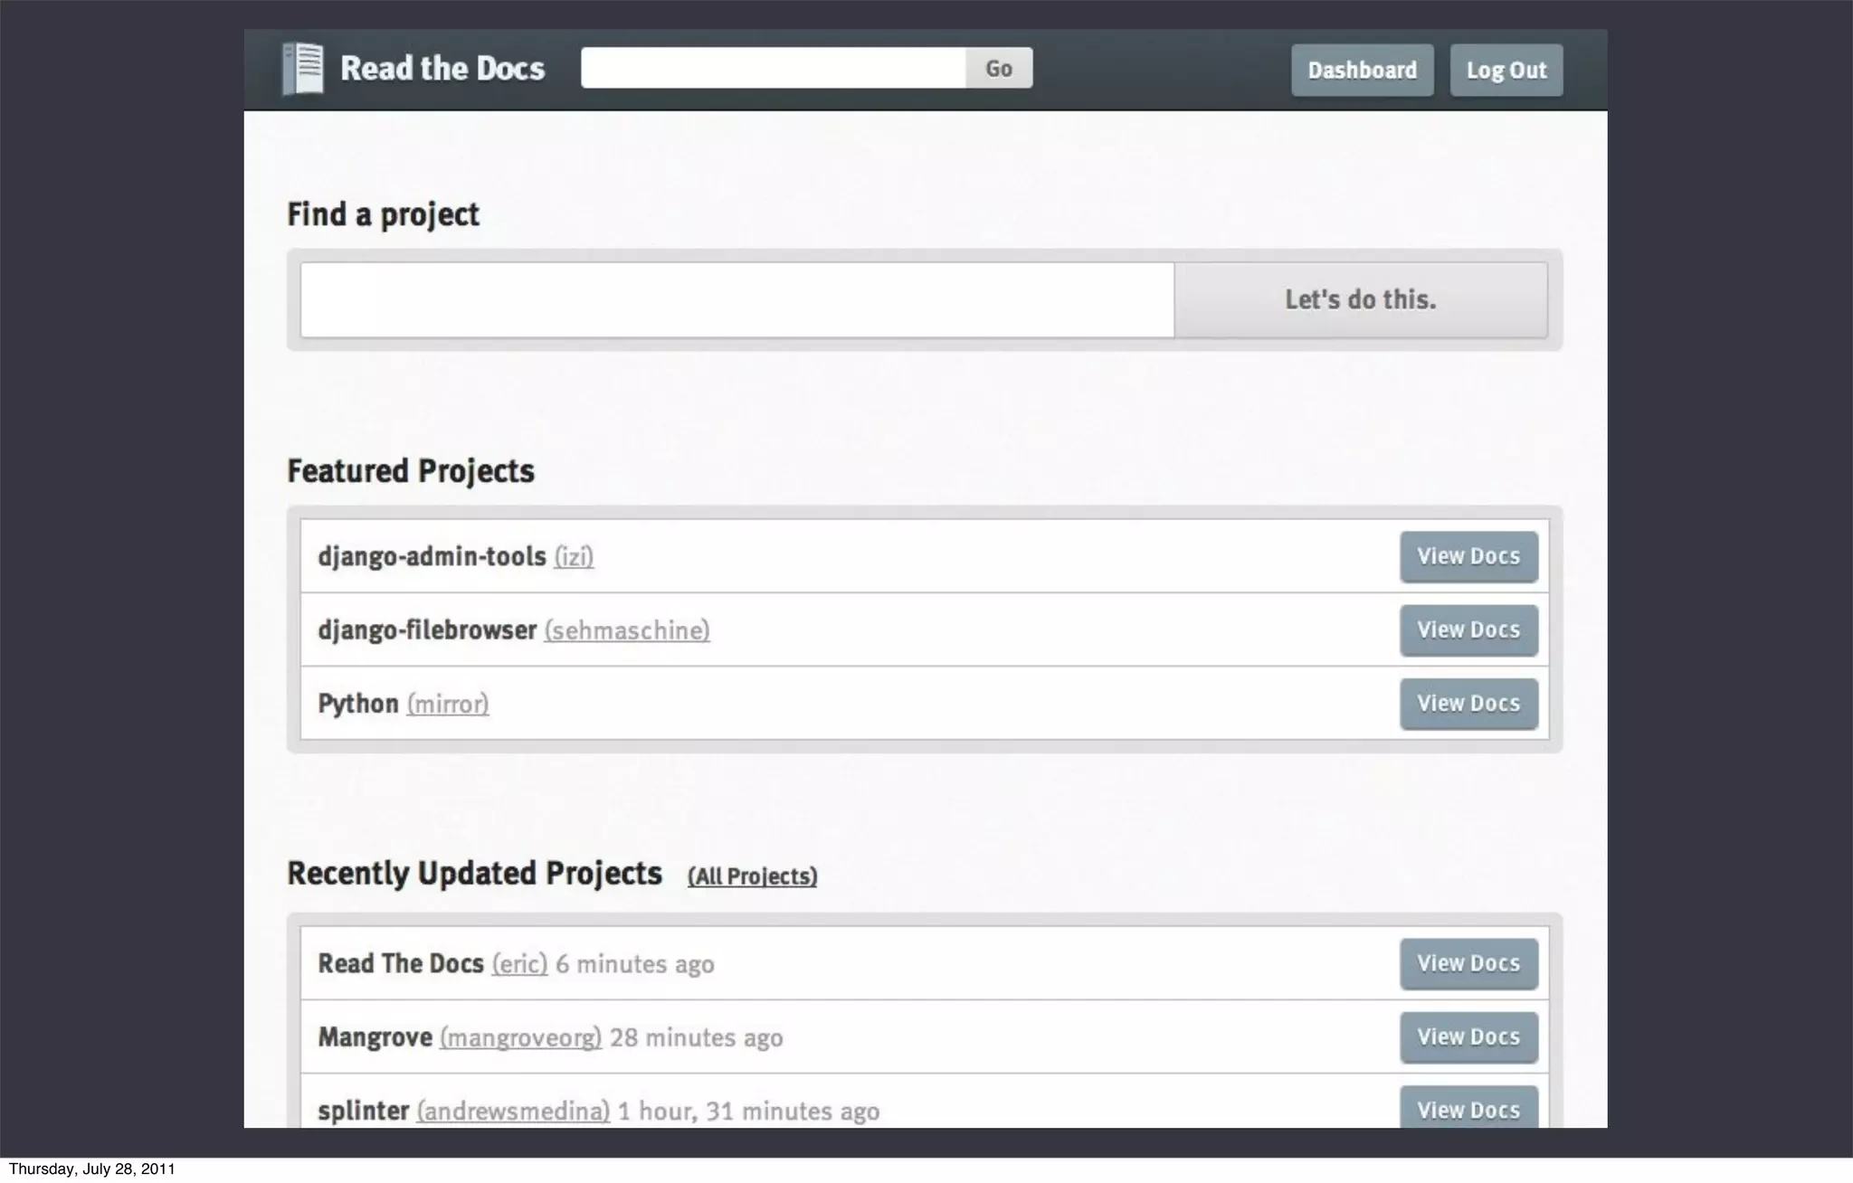Viewport: 1853px width, 1183px height.
Task: Open the Dashboard page
Action: 1363,71
